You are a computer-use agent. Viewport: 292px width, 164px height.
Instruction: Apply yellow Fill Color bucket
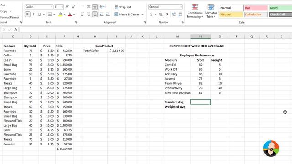pos(60,14)
